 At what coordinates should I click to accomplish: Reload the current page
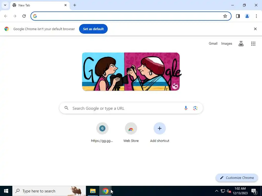point(24,16)
